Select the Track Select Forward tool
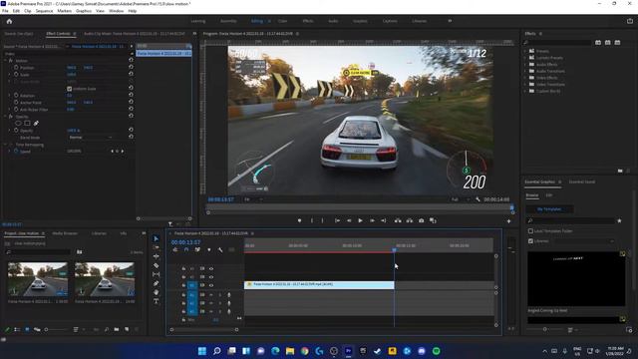 coord(157,247)
